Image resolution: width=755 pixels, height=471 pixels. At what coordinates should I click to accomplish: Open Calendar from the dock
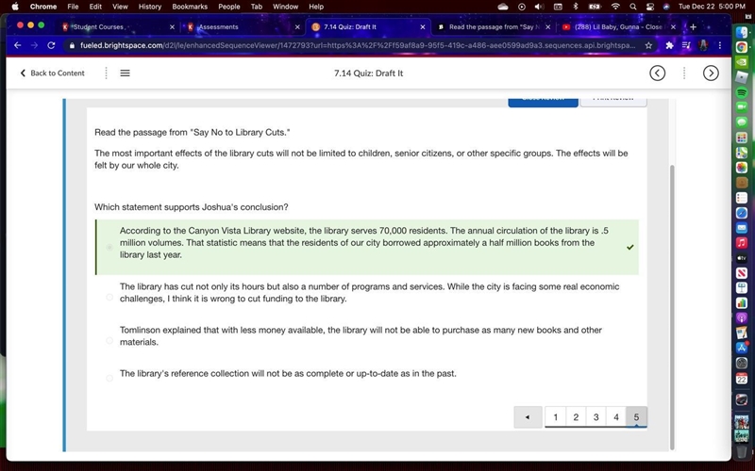point(742,379)
